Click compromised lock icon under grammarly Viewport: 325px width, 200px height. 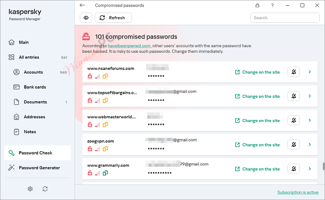click(x=90, y=173)
